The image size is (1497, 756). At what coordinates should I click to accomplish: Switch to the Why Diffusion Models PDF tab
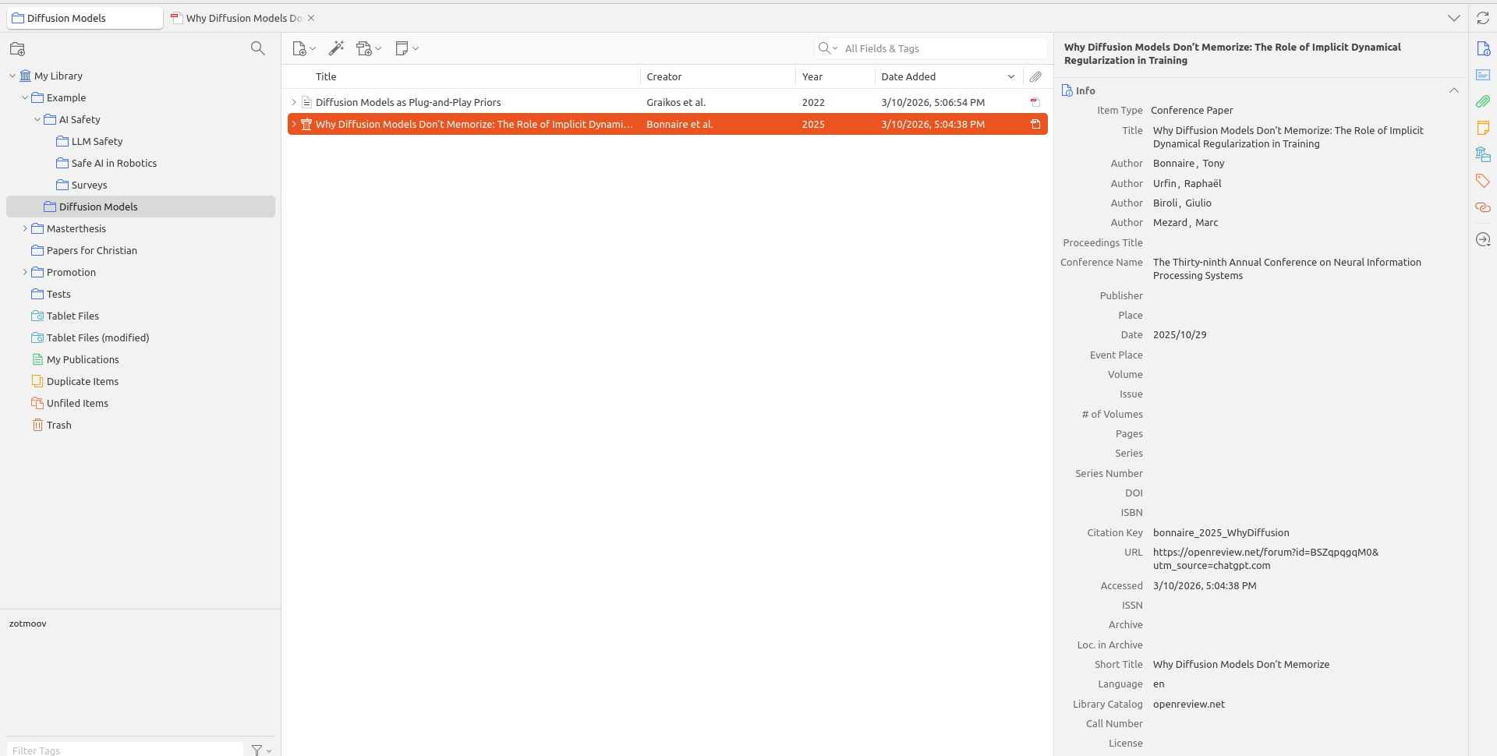coord(242,18)
